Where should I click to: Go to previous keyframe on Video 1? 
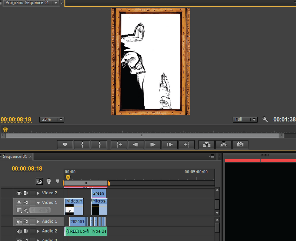click(x=34, y=210)
